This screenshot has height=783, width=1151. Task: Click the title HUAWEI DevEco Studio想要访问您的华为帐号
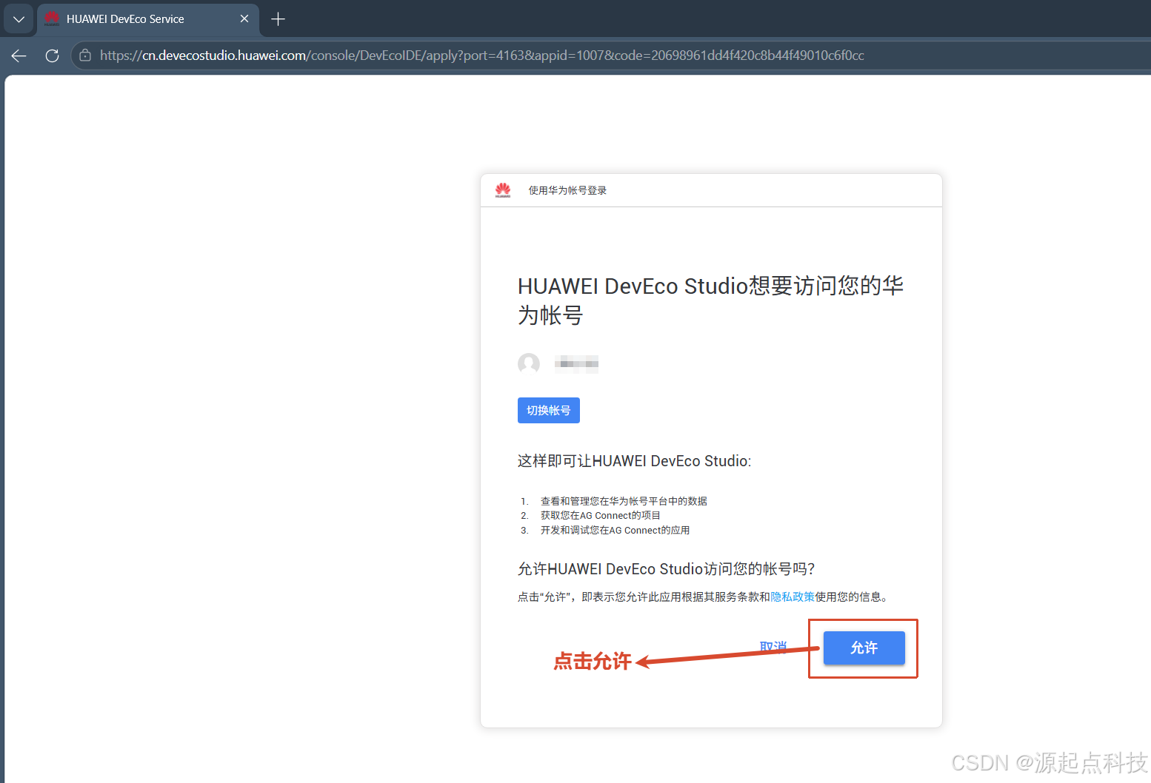pyautogui.click(x=710, y=300)
